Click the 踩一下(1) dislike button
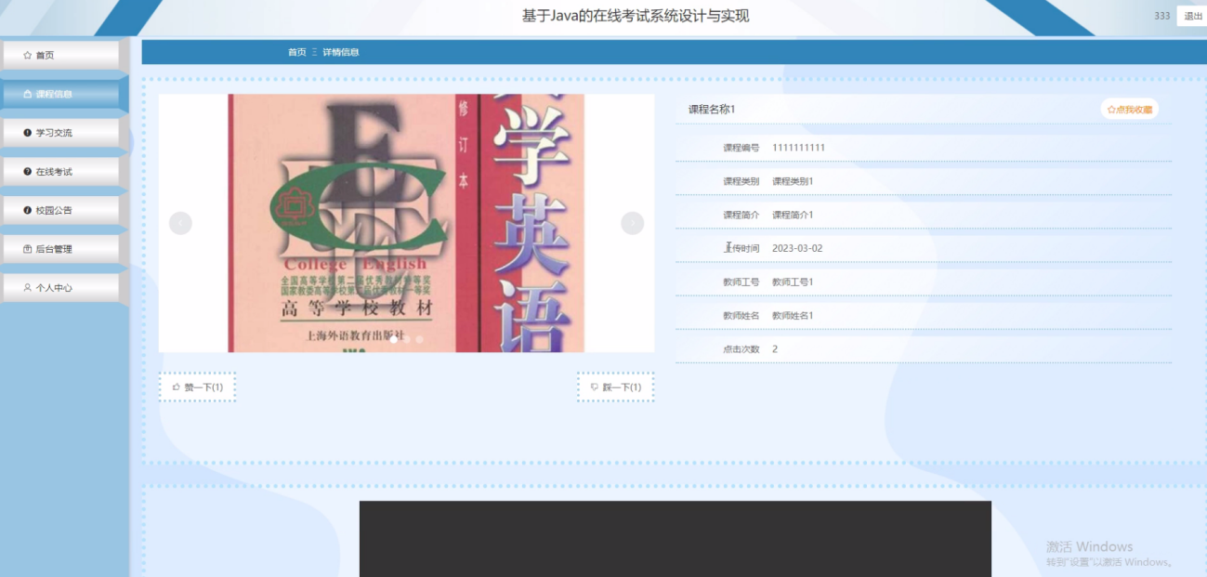 point(616,387)
